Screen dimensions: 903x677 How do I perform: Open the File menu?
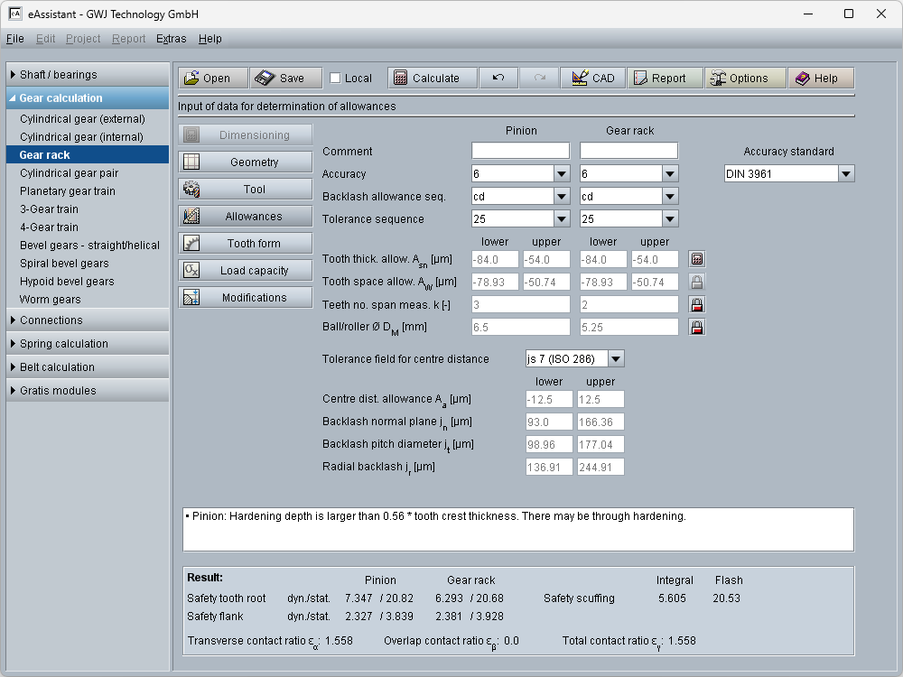click(14, 39)
